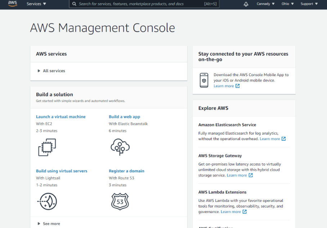Open the Register a domain link
Viewport: 327px width, 228px height.
[x=126, y=171]
